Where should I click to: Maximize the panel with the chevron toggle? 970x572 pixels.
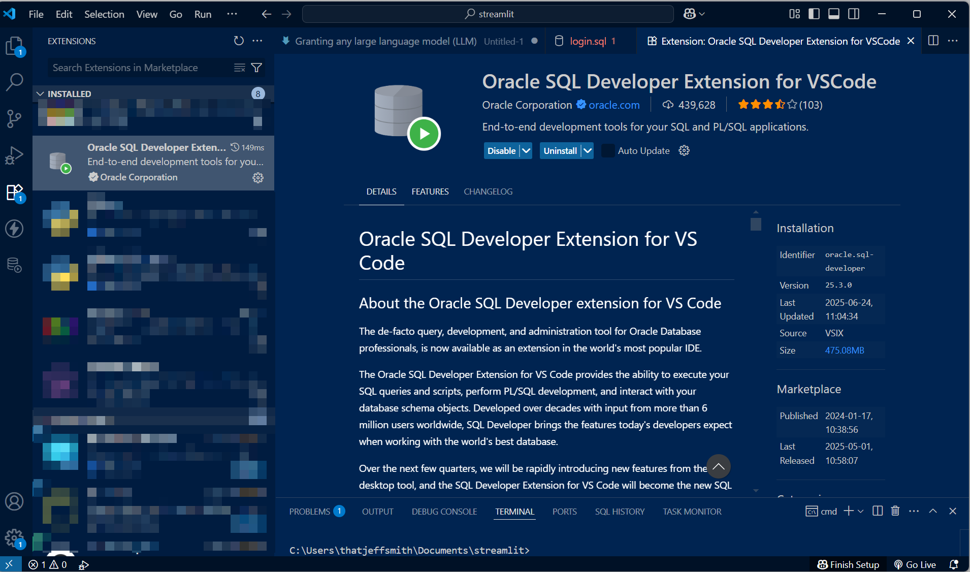click(932, 511)
